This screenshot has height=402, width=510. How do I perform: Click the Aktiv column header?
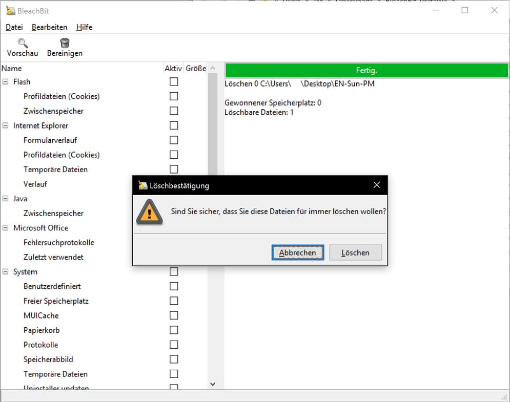pos(173,68)
